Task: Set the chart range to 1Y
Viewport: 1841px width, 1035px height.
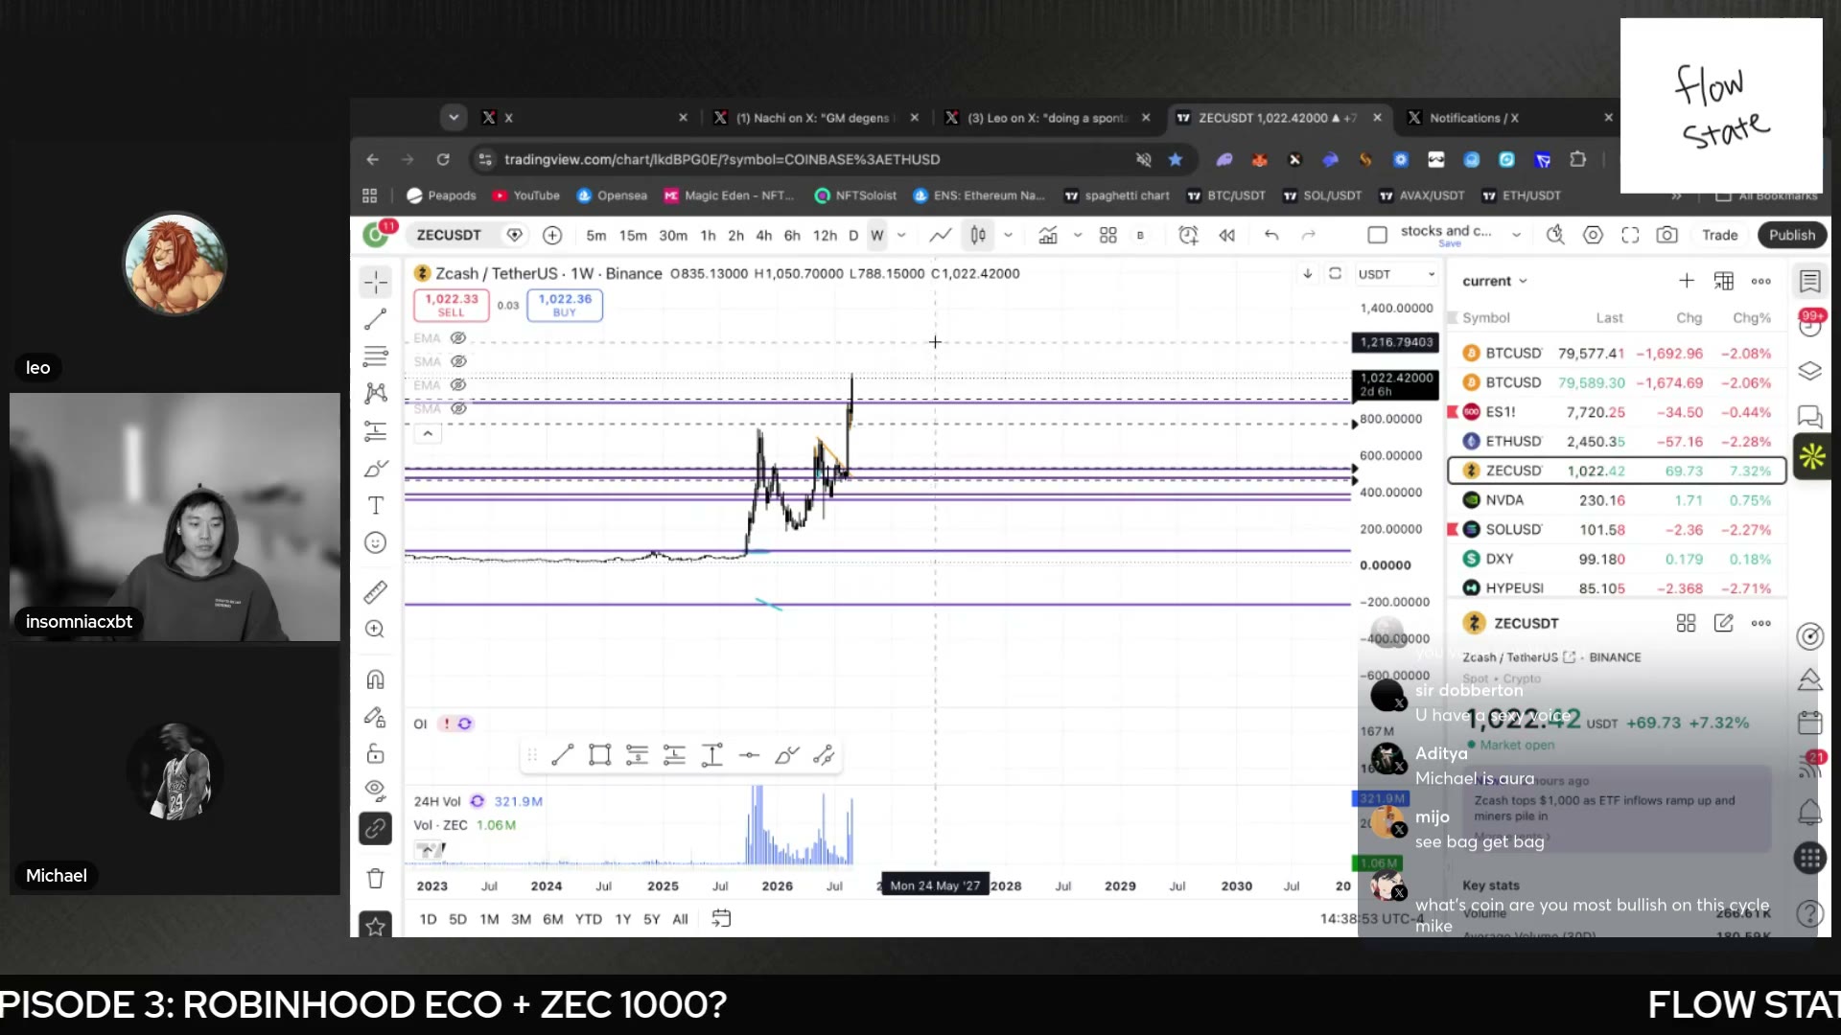Action: coord(622,919)
